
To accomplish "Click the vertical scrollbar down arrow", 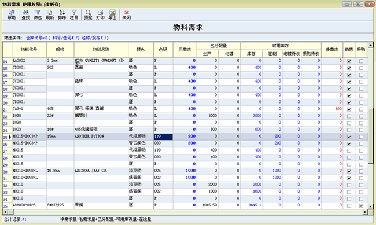I will click(x=370, y=206).
